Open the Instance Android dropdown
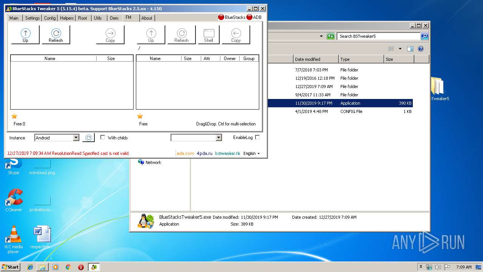Screen dimensions: 483x272 tap(76, 138)
